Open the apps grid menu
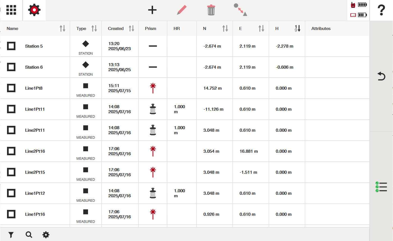This screenshot has height=241, width=393. coord(11,10)
